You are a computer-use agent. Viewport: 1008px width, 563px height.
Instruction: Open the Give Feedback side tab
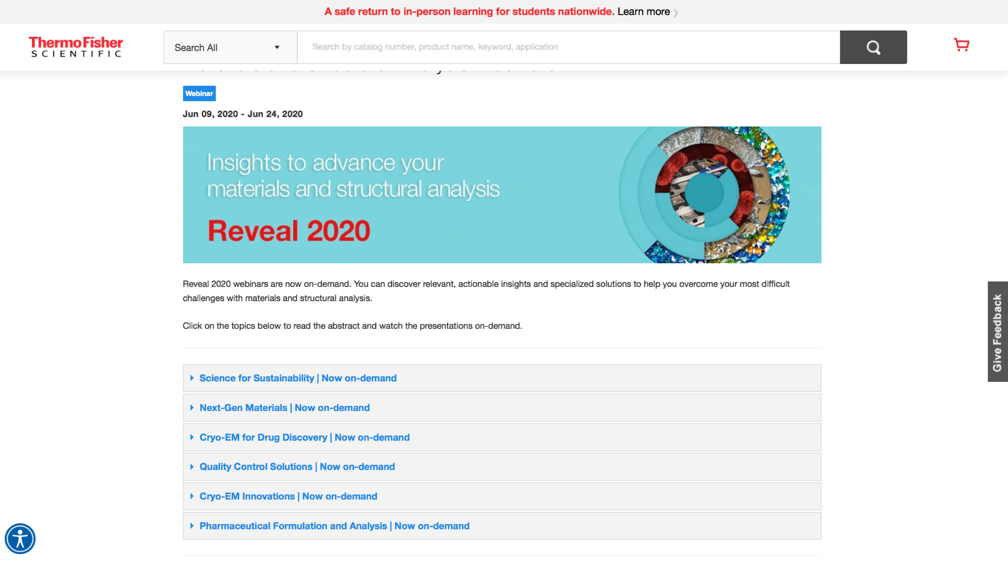(x=998, y=332)
